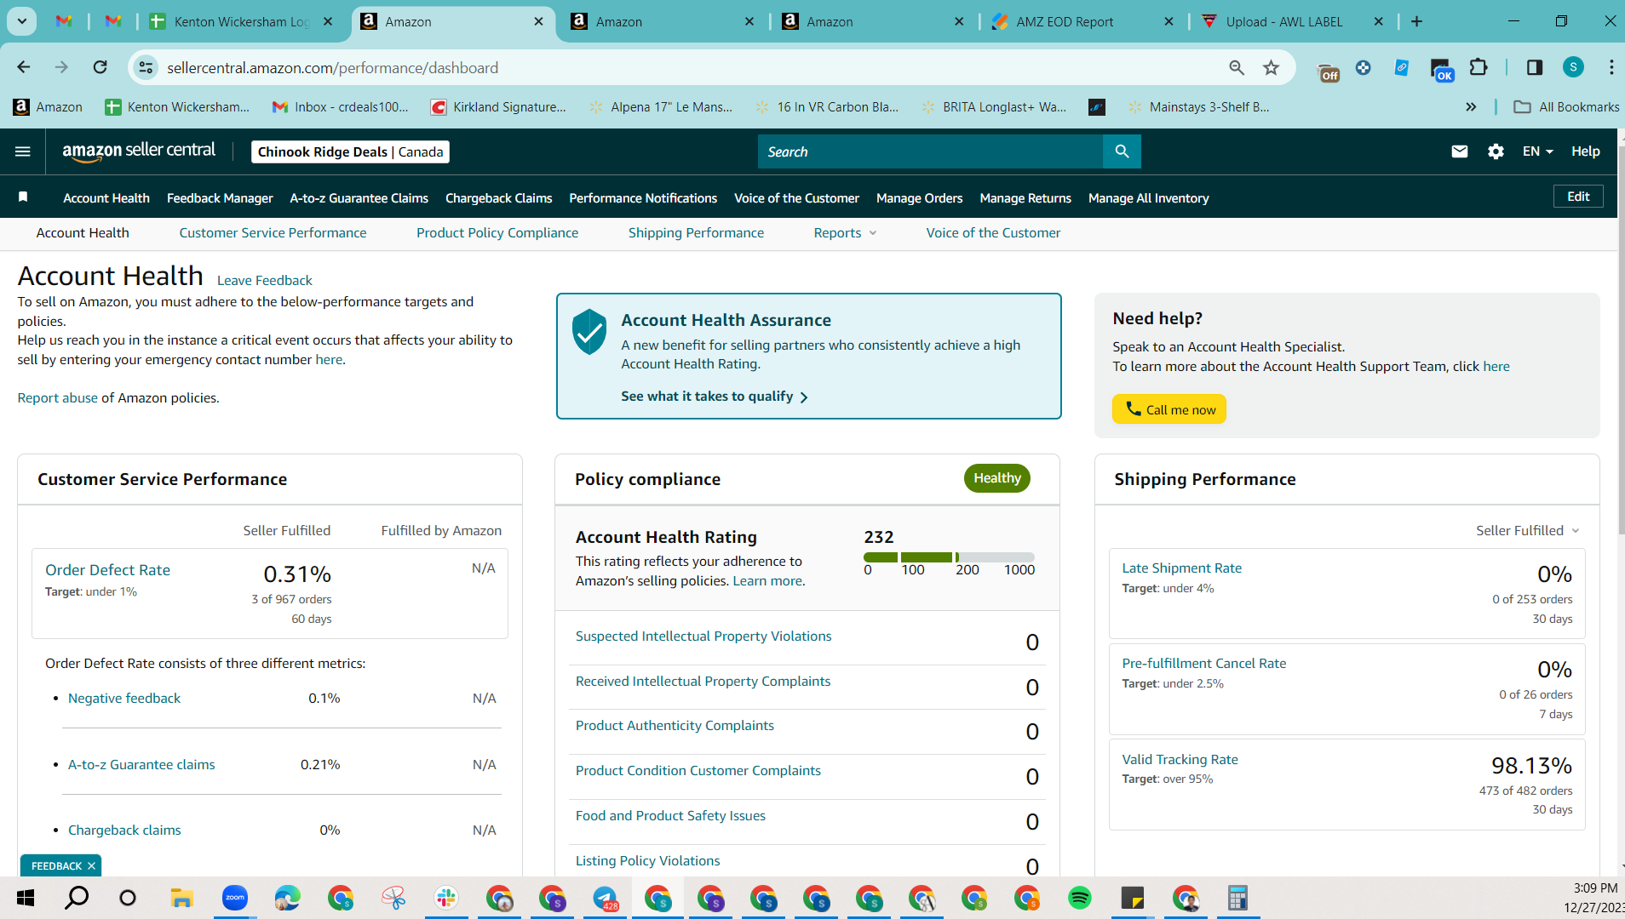Viewport: 1625px width, 919px height.
Task: Open Manage Orders in the navigation bar
Action: (919, 198)
